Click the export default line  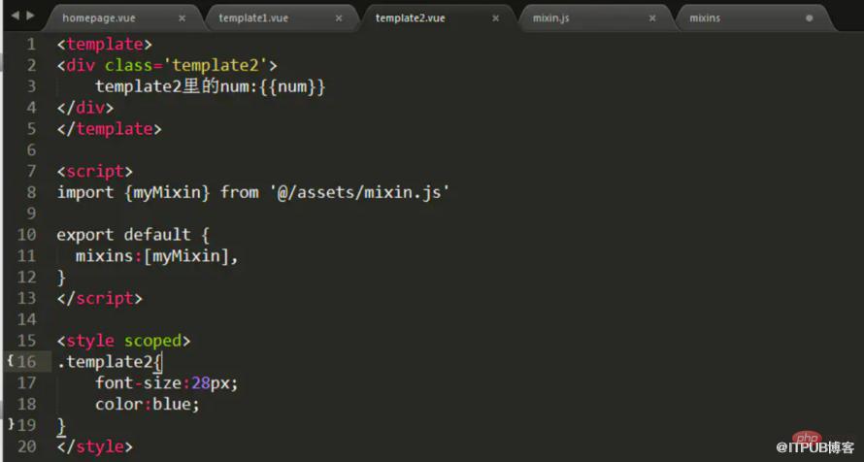pos(133,235)
